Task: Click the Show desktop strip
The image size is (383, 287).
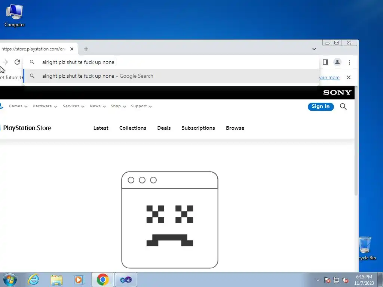Action: tap(381, 280)
